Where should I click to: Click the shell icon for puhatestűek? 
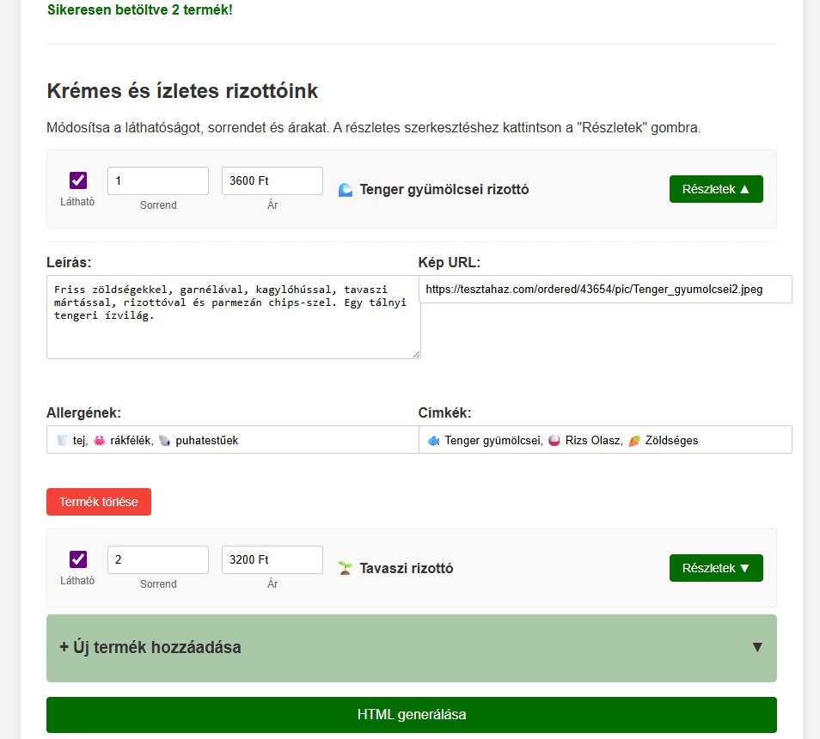tap(165, 440)
